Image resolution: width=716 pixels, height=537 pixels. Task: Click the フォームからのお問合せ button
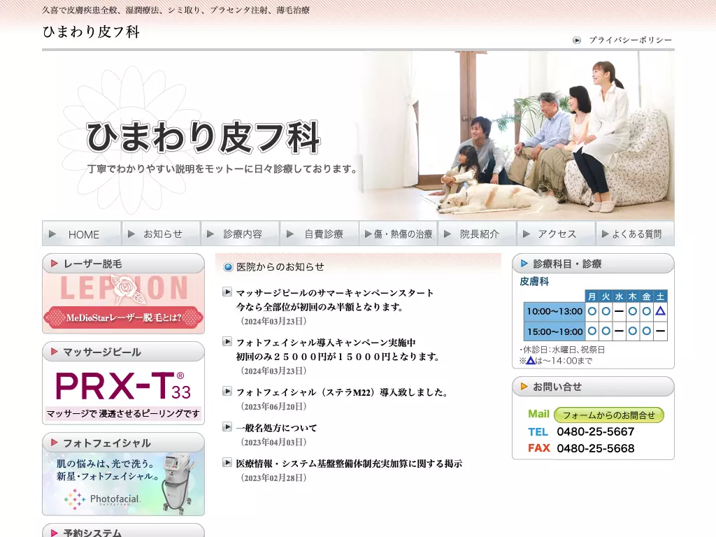tap(609, 415)
